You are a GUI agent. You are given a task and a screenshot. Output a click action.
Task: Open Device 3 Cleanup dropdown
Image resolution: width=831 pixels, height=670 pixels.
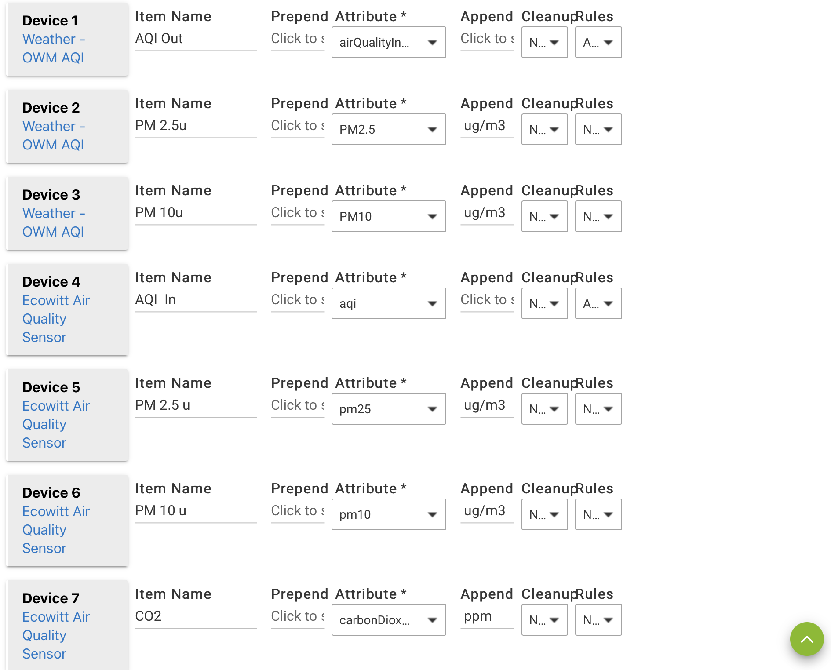(544, 216)
